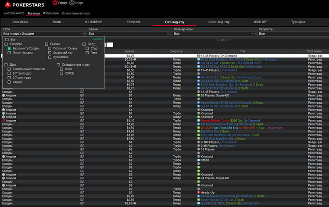Click the badge beside Heads-Up

pos(198,193)
